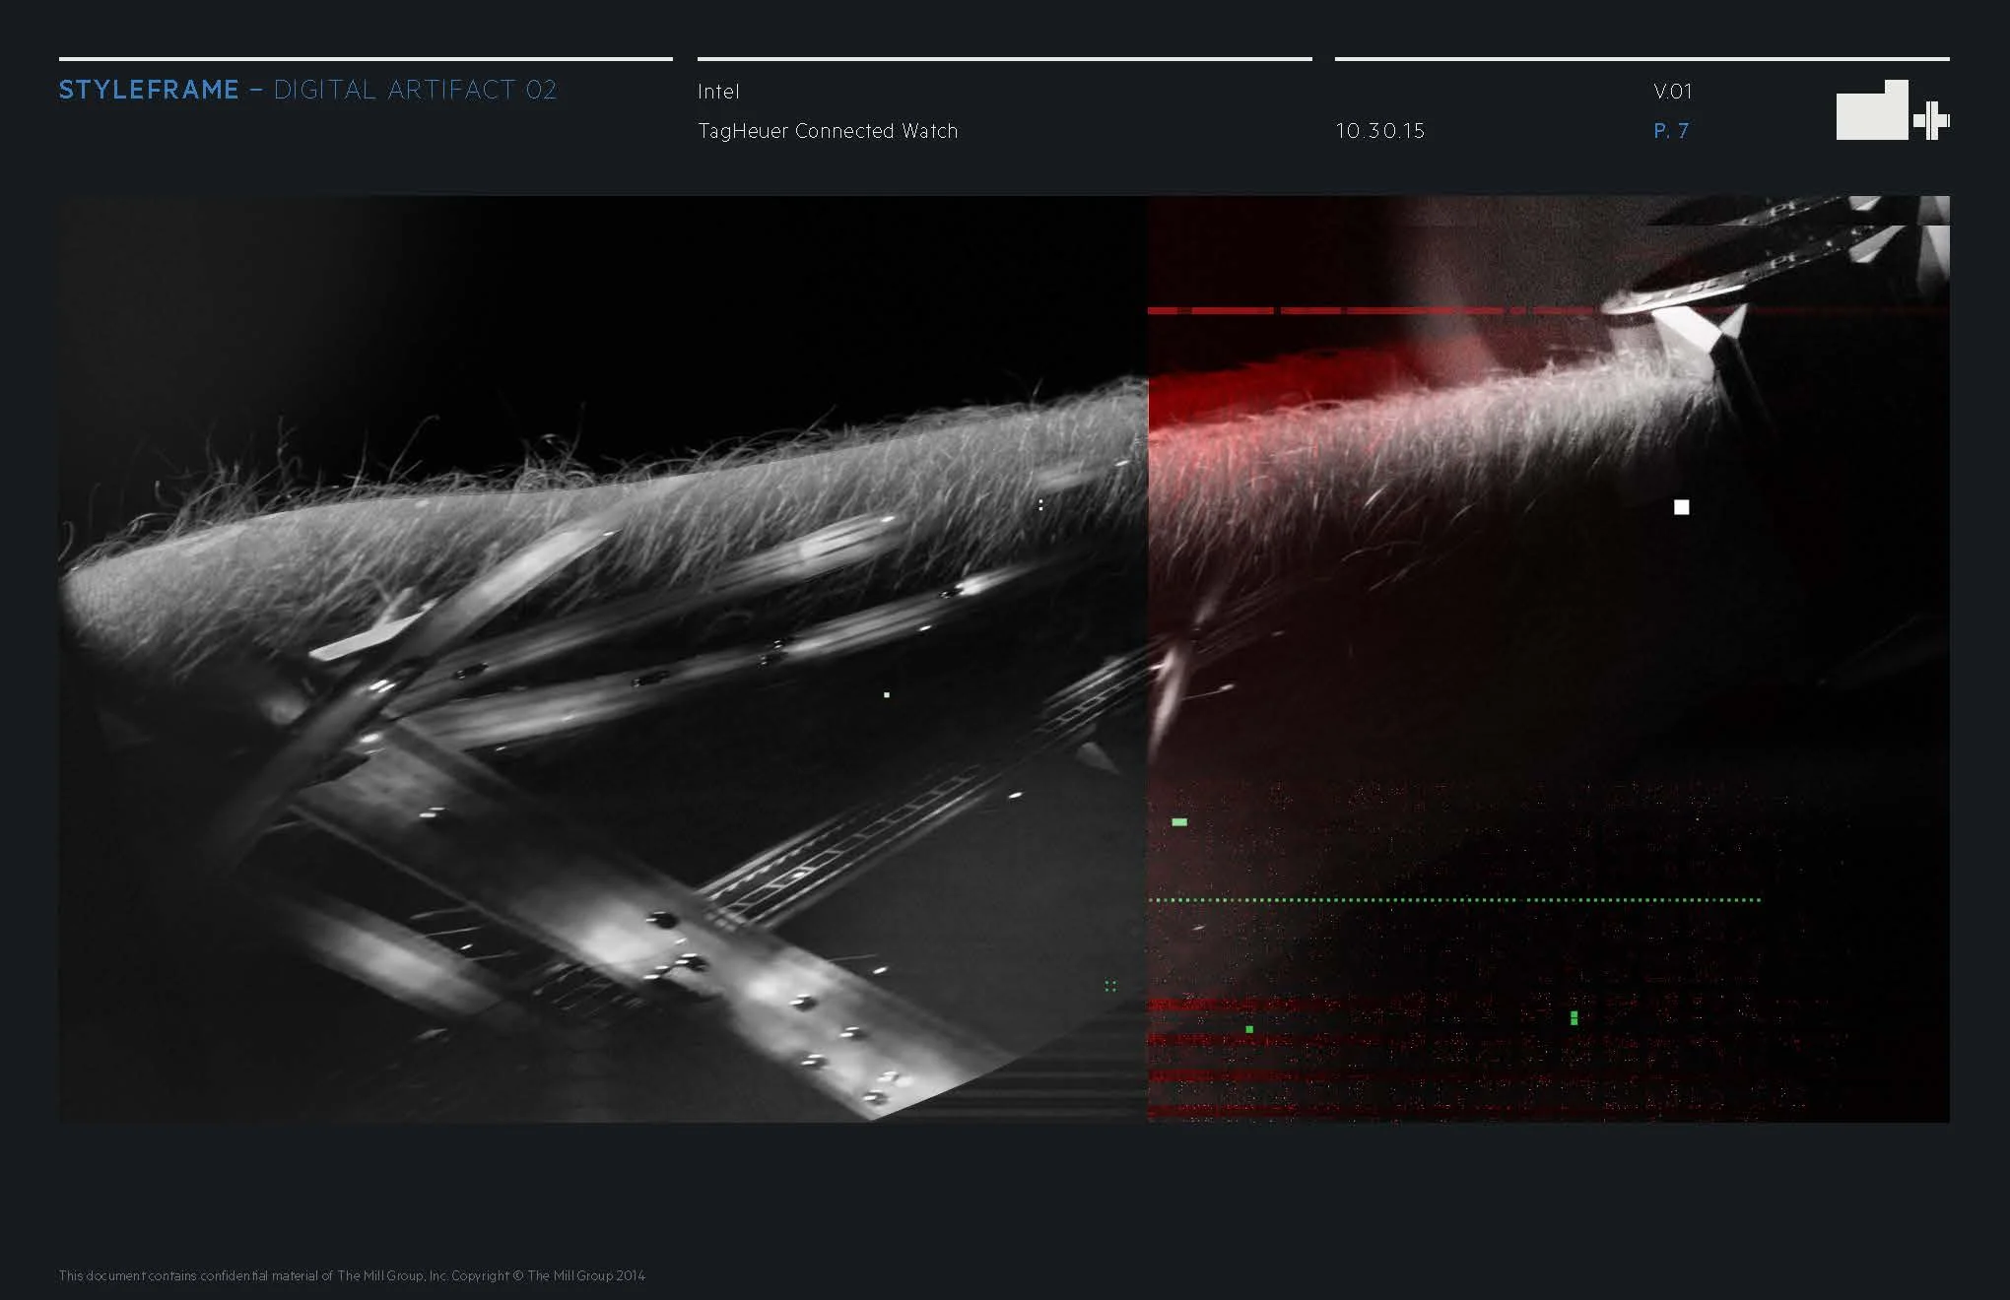
Task: Click the green dotted horizontal line
Action: coord(1454,899)
